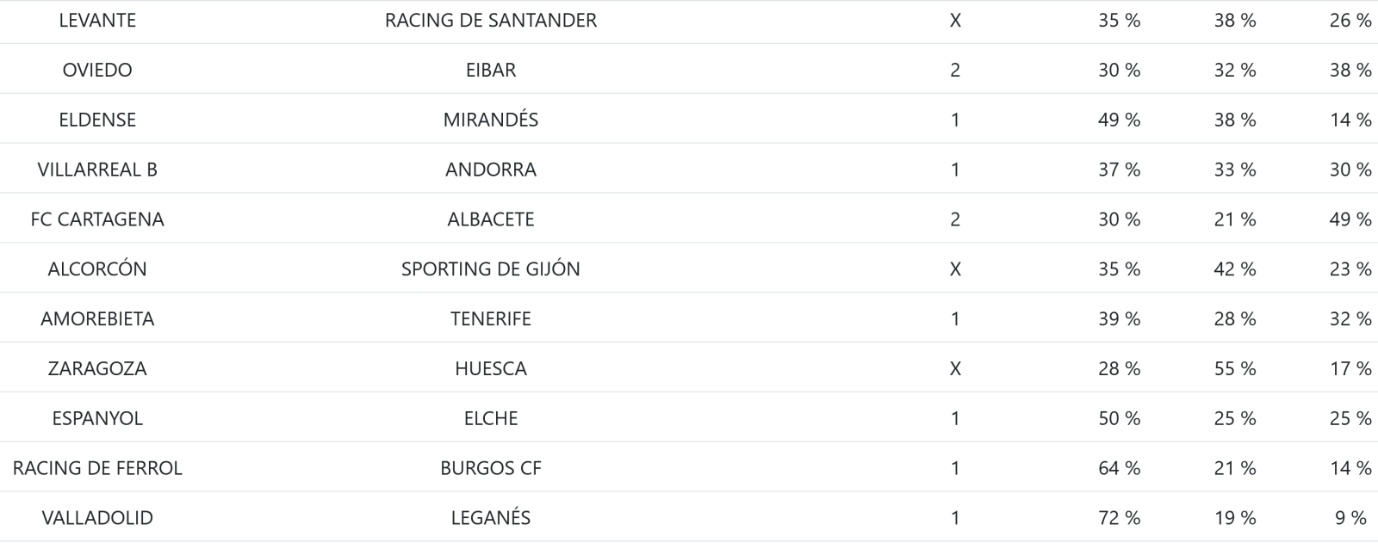Click the ELCHE team name
The image size is (1378, 543).
tap(491, 419)
